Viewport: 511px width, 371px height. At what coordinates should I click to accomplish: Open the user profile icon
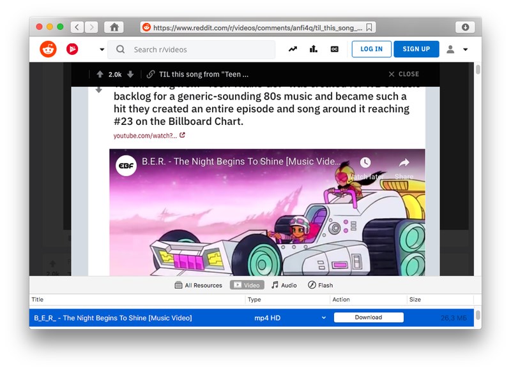pyautogui.click(x=450, y=49)
